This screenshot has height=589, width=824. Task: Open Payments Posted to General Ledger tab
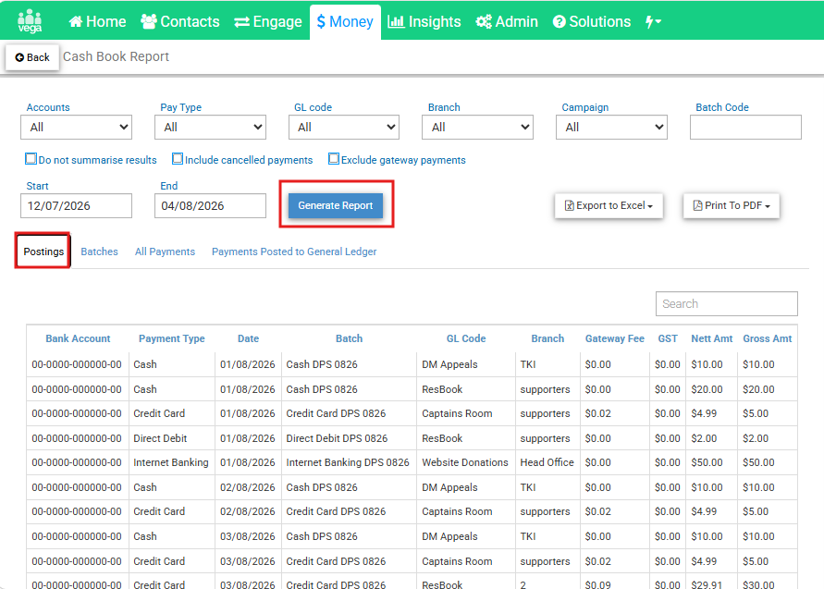point(294,252)
